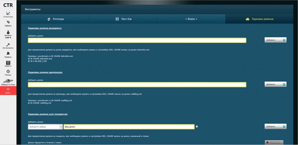Image resolution: width=298 pixels, height=145 pixels.
Task: Click Добавить button for redirect domain
Action: coord(275,40)
